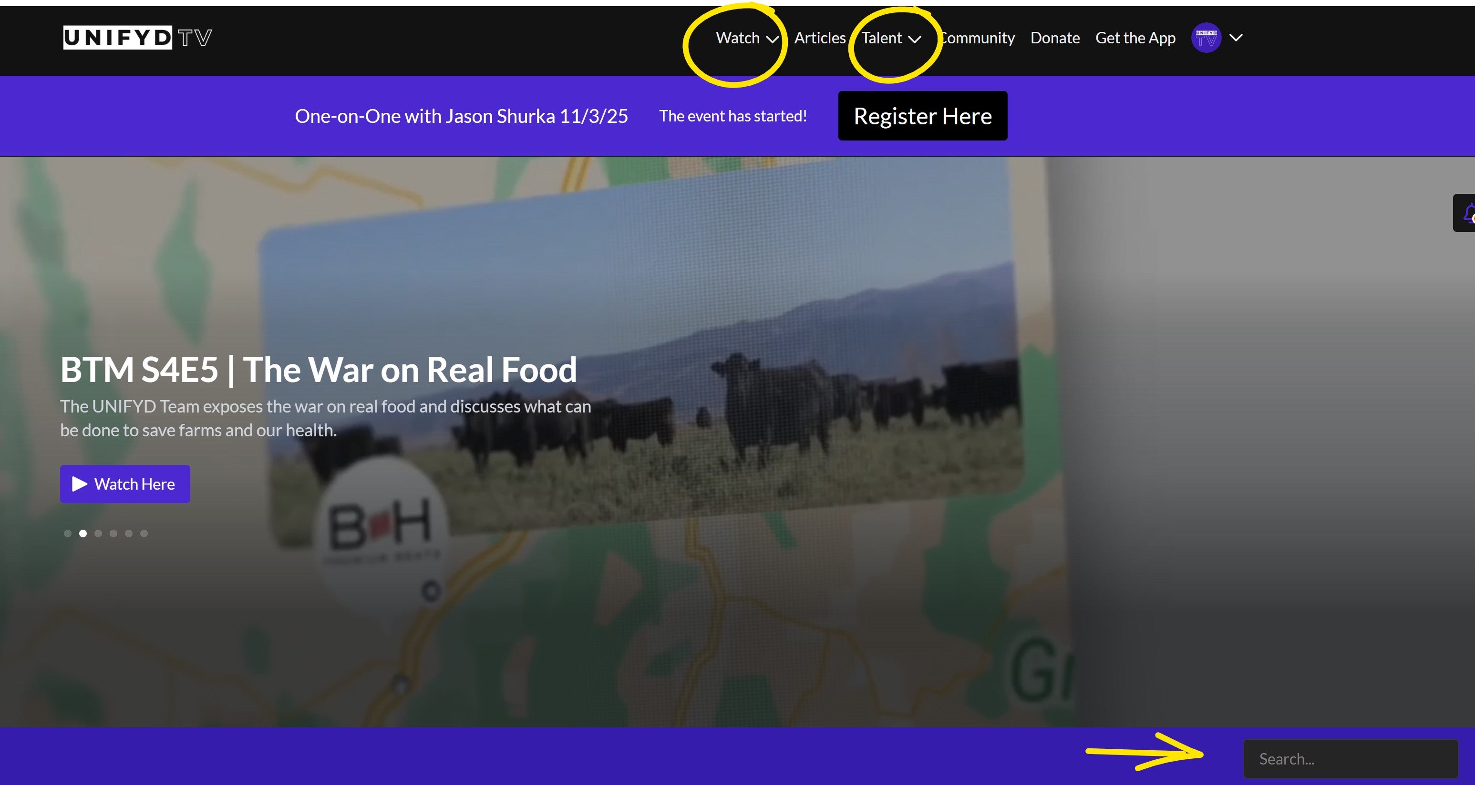
Task: Click Get the App link
Action: (x=1135, y=38)
